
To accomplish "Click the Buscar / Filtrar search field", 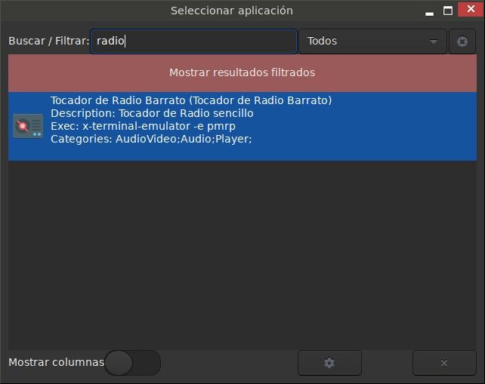I will [193, 41].
